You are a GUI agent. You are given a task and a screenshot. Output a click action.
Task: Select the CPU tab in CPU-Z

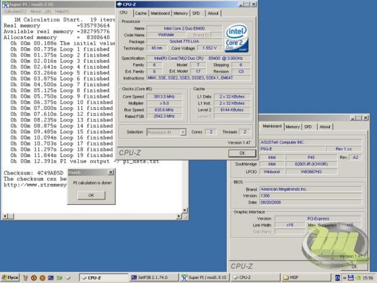(124, 13)
